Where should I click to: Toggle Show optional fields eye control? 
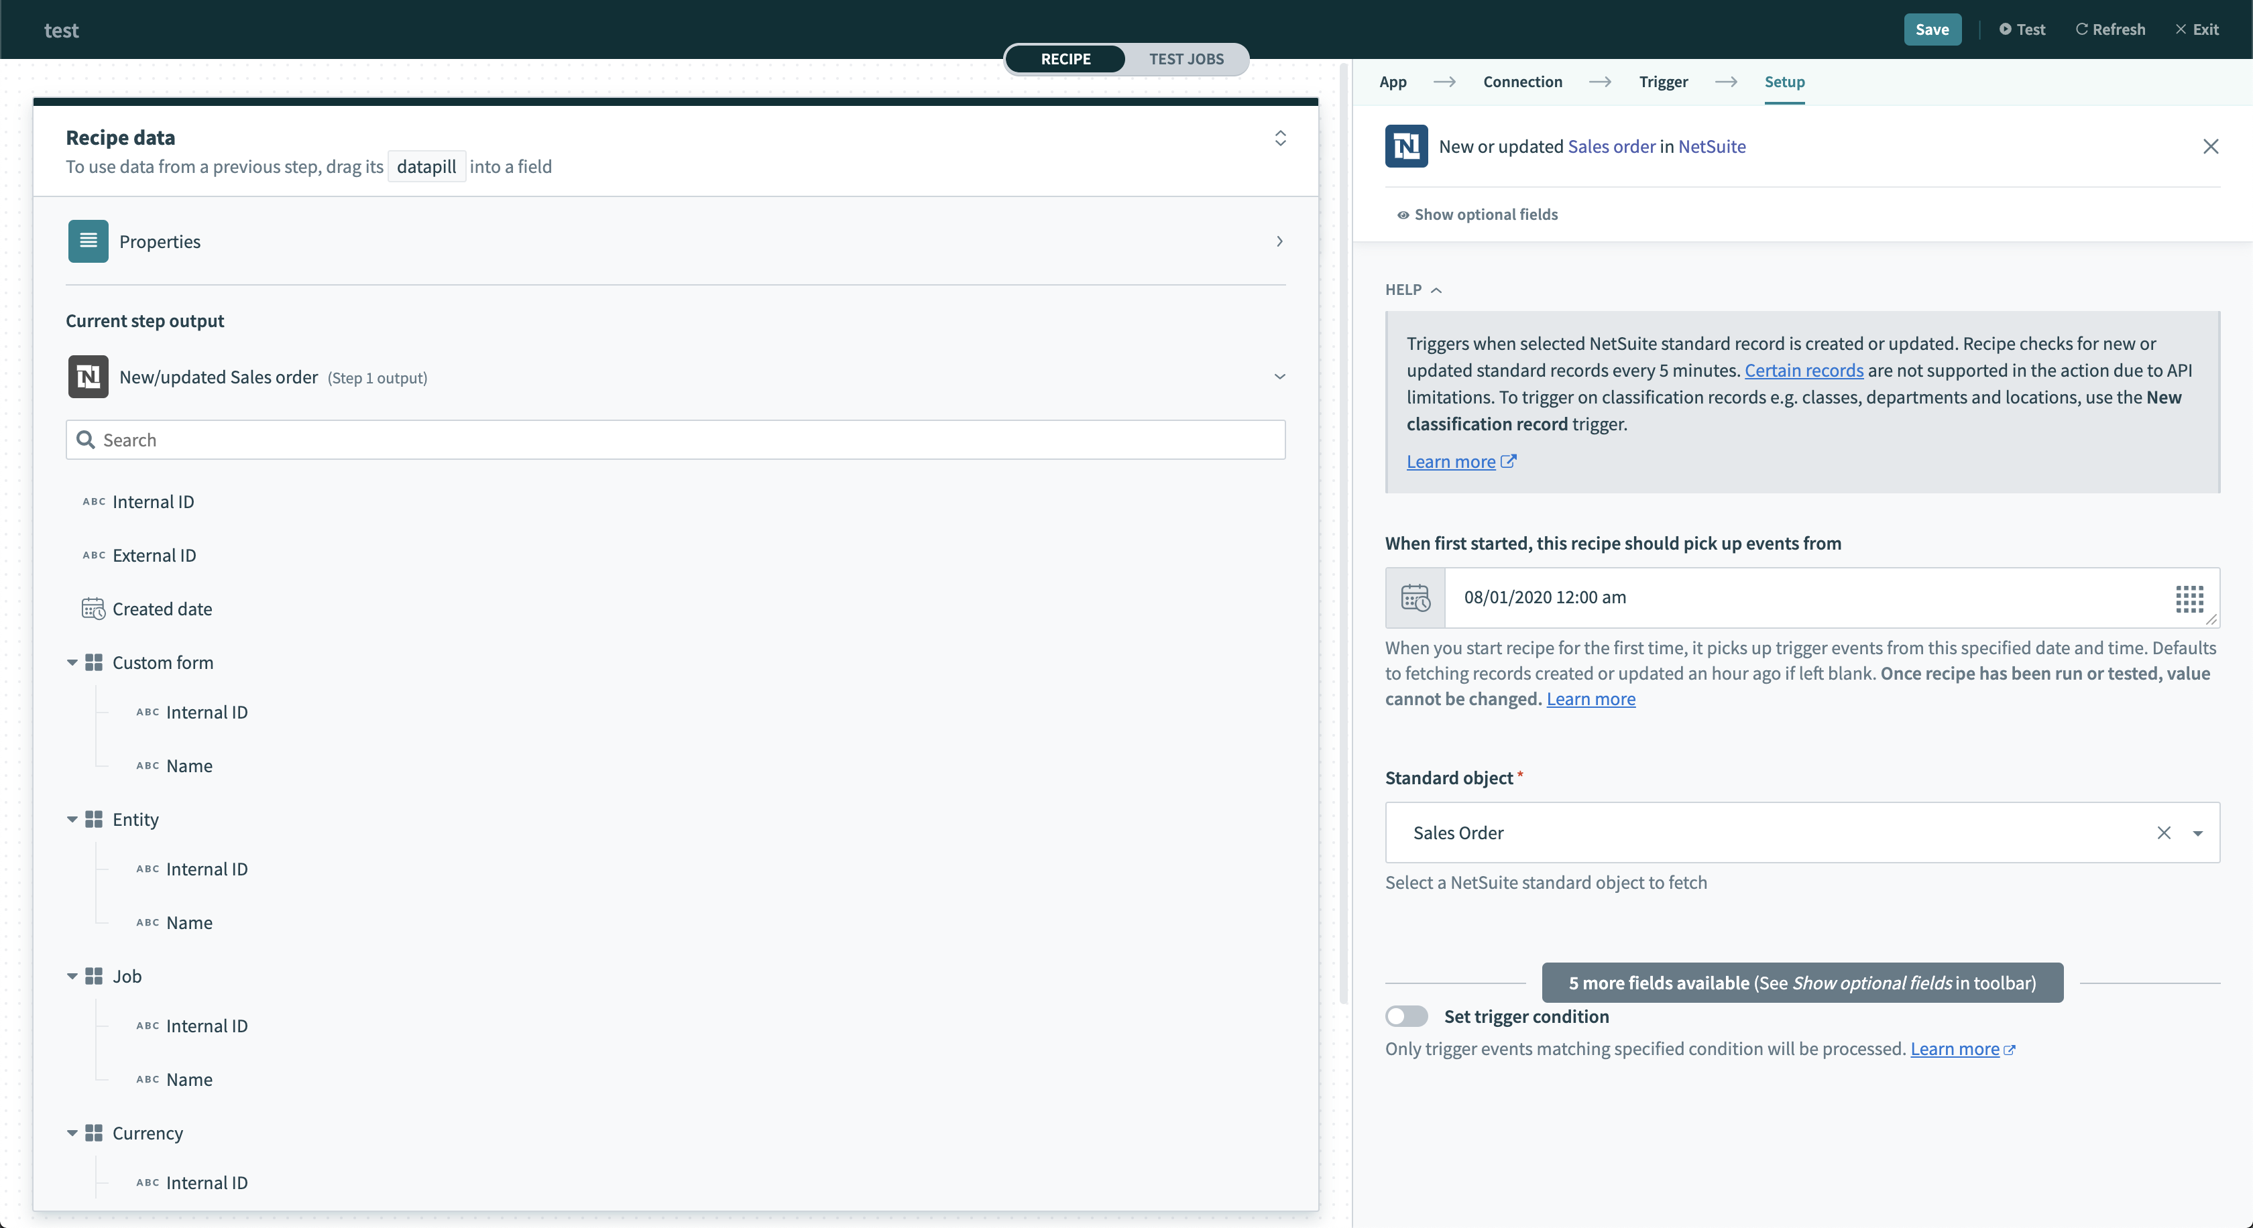coord(1403,214)
